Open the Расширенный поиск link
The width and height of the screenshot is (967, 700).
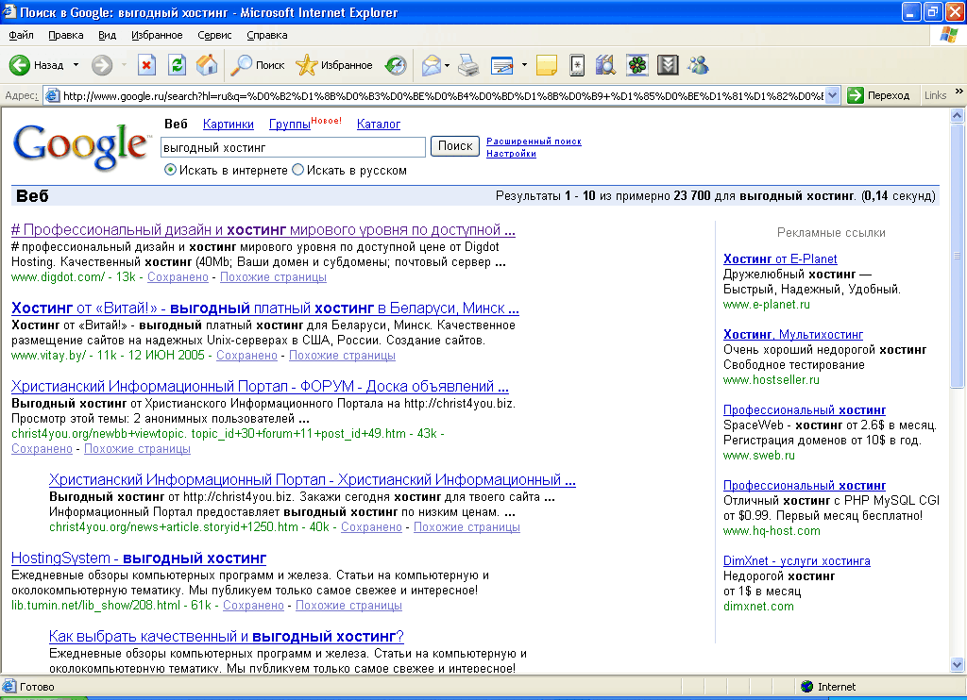(534, 142)
